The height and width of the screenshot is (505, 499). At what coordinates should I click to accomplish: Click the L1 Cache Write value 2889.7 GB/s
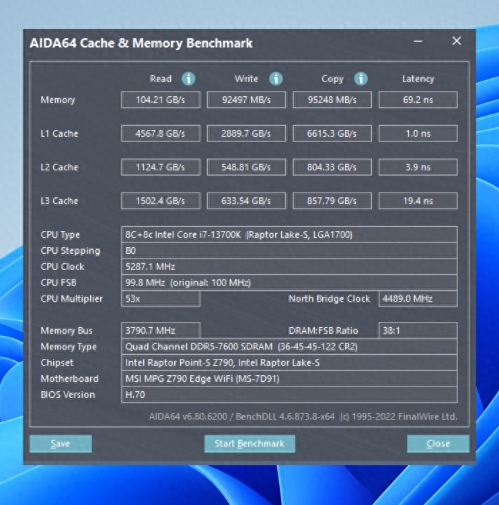246,133
